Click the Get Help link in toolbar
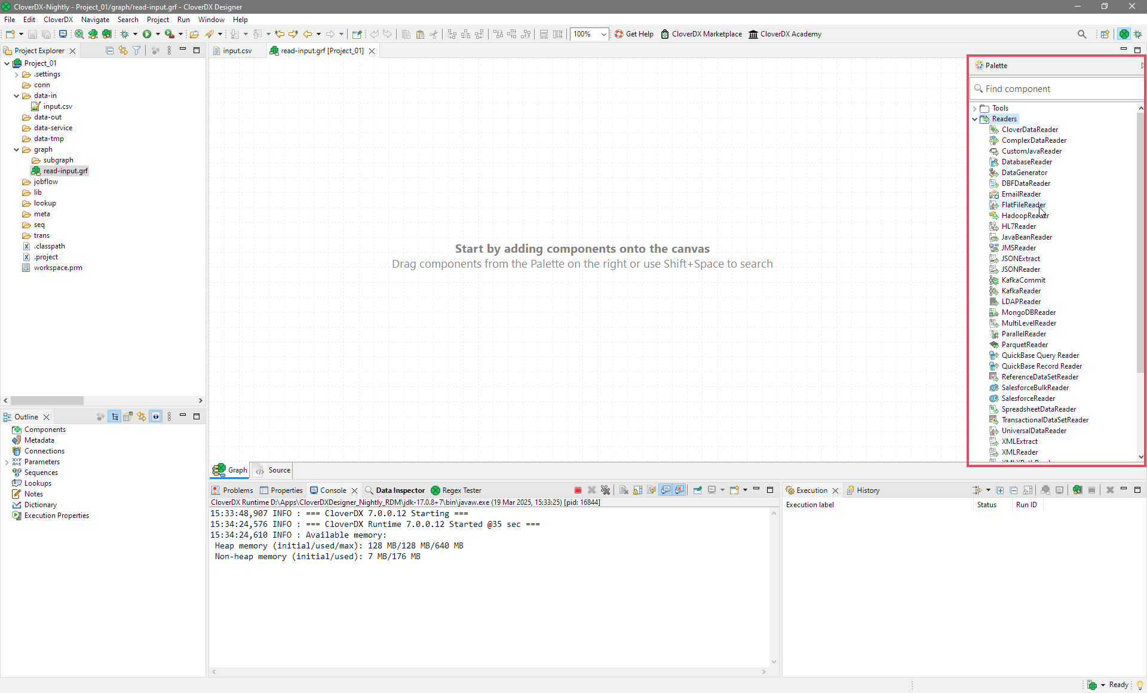The width and height of the screenshot is (1147, 693). coord(634,34)
